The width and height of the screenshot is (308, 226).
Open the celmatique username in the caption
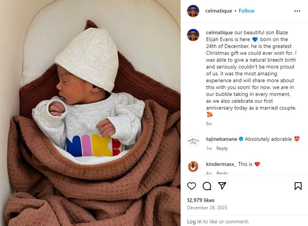coord(219,32)
